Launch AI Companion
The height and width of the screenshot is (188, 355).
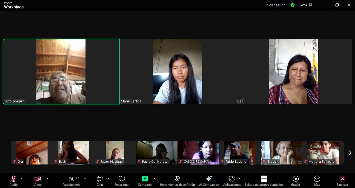pyautogui.click(x=209, y=179)
